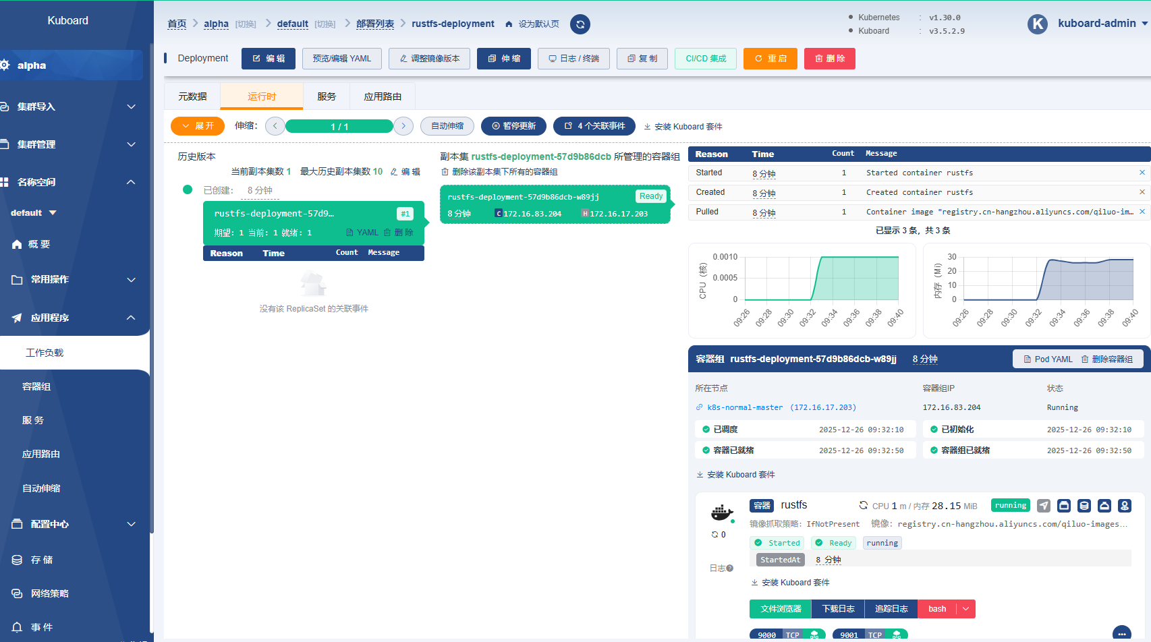Click the orange 展开 expand button
This screenshot has width=1151, height=642.
(198, 126)
